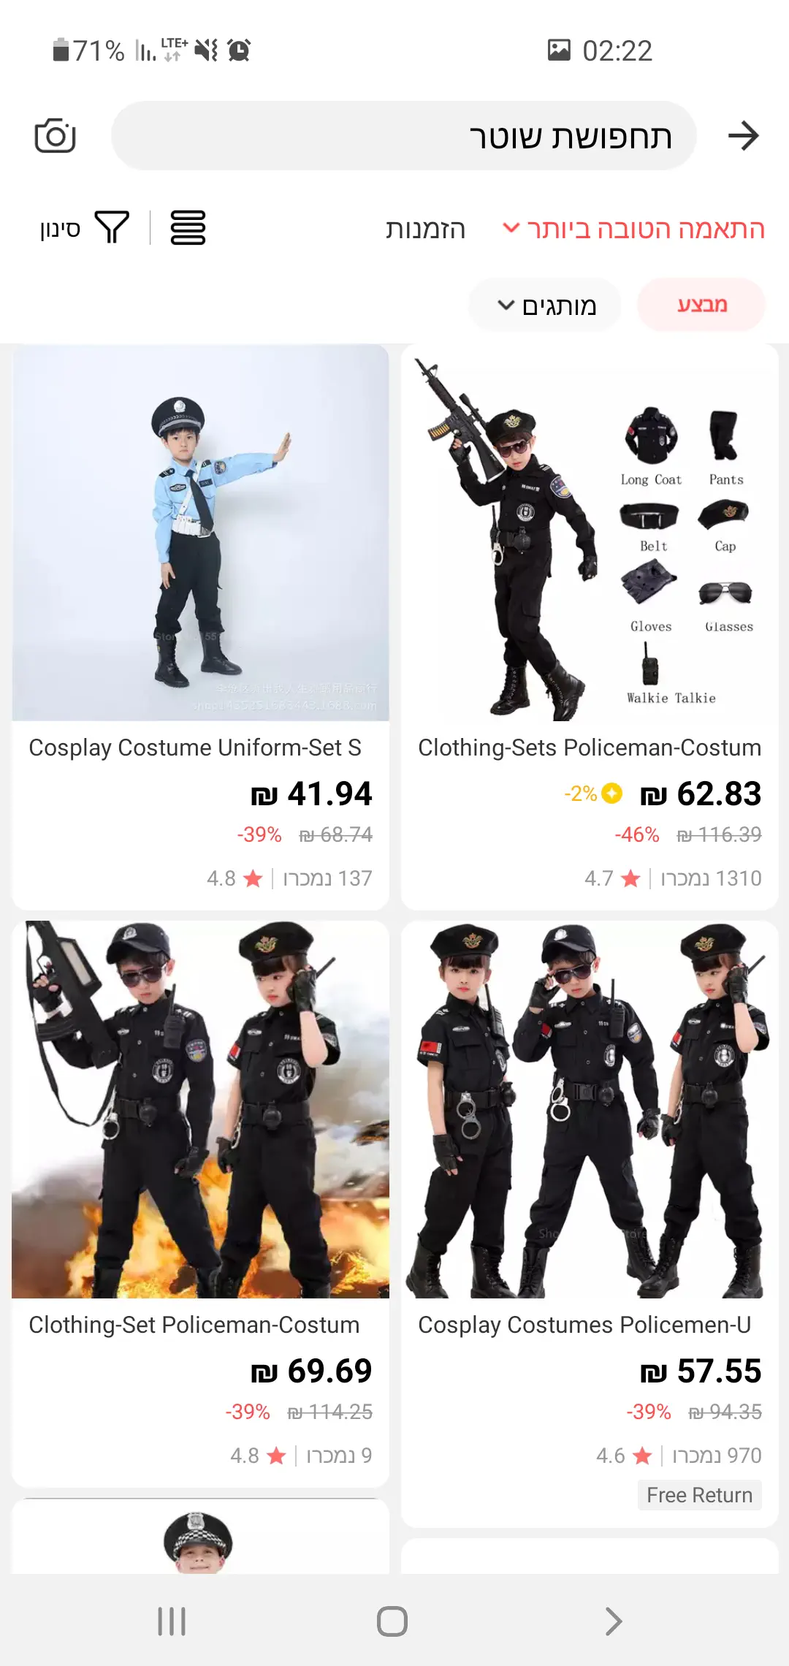Viewport: 789px width, 1666px height.
Task: Tap the Android home button
Action: click(x=392, y=1621)
